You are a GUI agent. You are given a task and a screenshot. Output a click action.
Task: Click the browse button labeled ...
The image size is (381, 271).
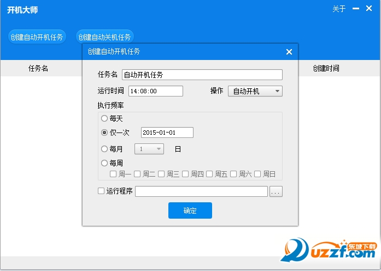[276, 191]
